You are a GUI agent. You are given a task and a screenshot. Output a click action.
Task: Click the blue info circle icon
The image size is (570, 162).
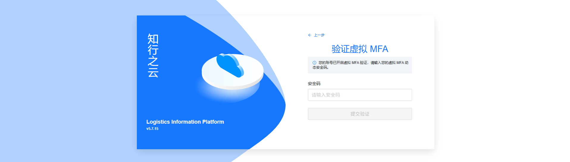(314, 63)
